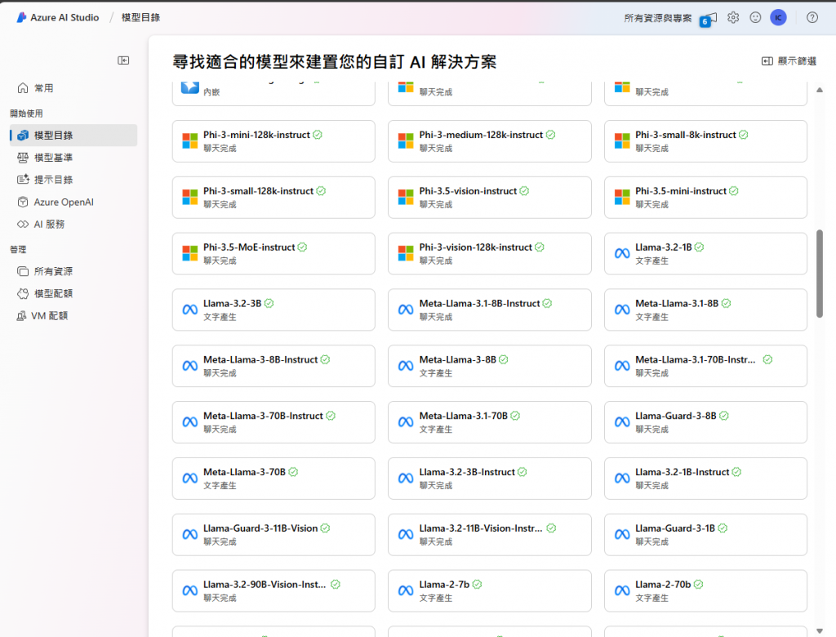Click Azure AI Studio title link
Image resolution: width=836 pixels, height=637 pixels.
pos(64,18)
